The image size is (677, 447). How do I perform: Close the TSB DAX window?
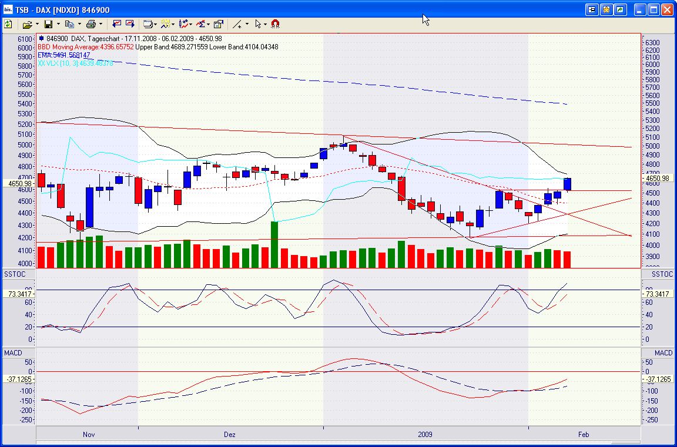[x=668, y=9]
